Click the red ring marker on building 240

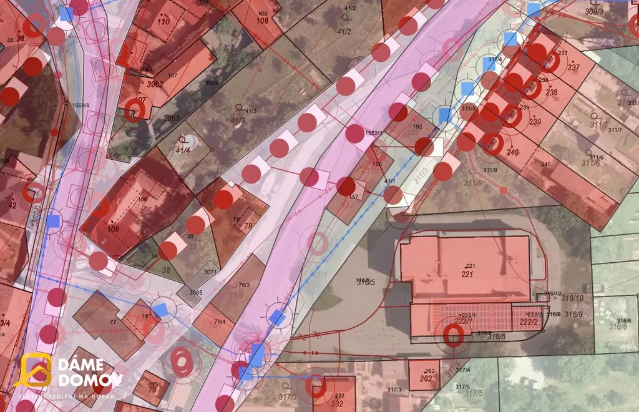[x=493, y=144]
